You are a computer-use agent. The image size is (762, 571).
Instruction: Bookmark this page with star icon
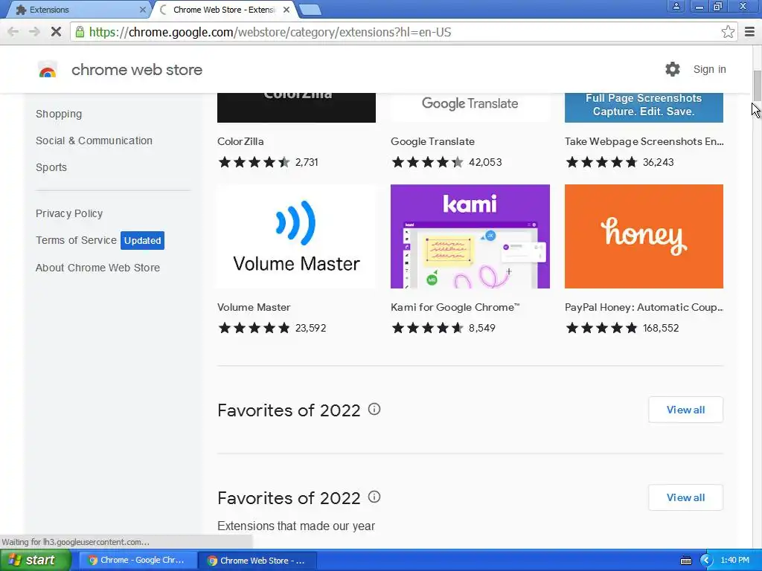coord(728,32)
